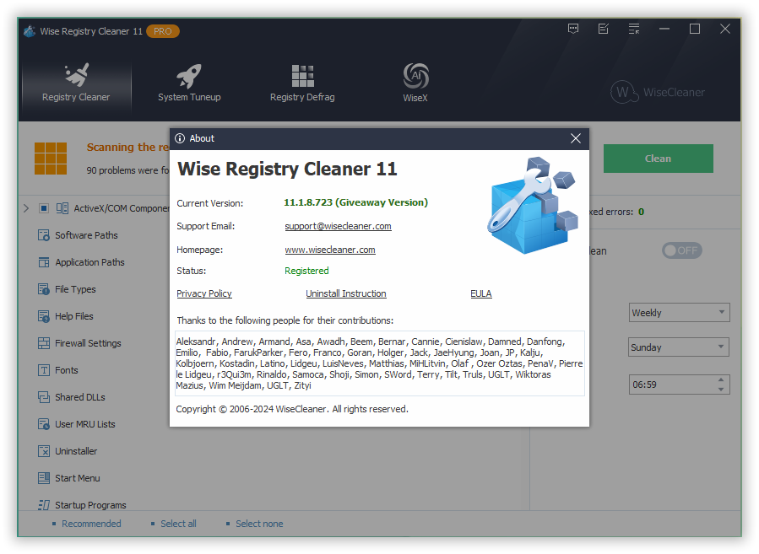The width and height of the screenshot is (759, 554).
Task: Select the Shared DLLs category icon
Action: [44, 397]
